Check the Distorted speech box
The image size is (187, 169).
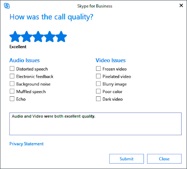click(12, 69)
